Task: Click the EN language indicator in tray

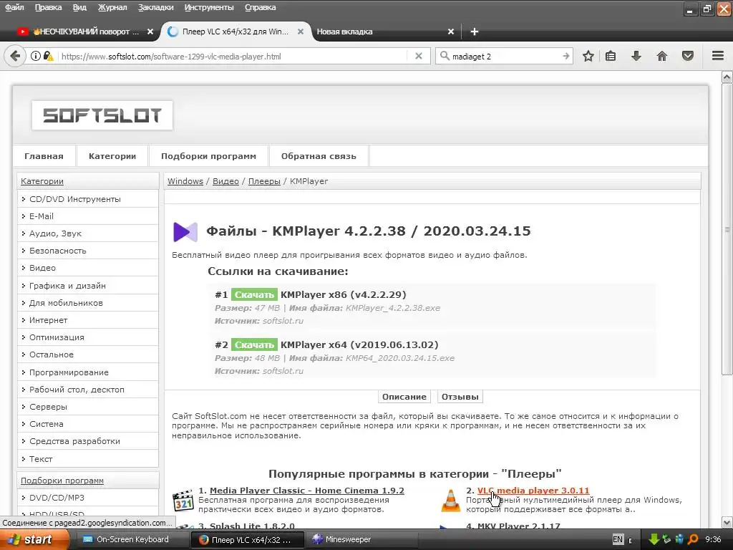Action: tap(618, 539)
